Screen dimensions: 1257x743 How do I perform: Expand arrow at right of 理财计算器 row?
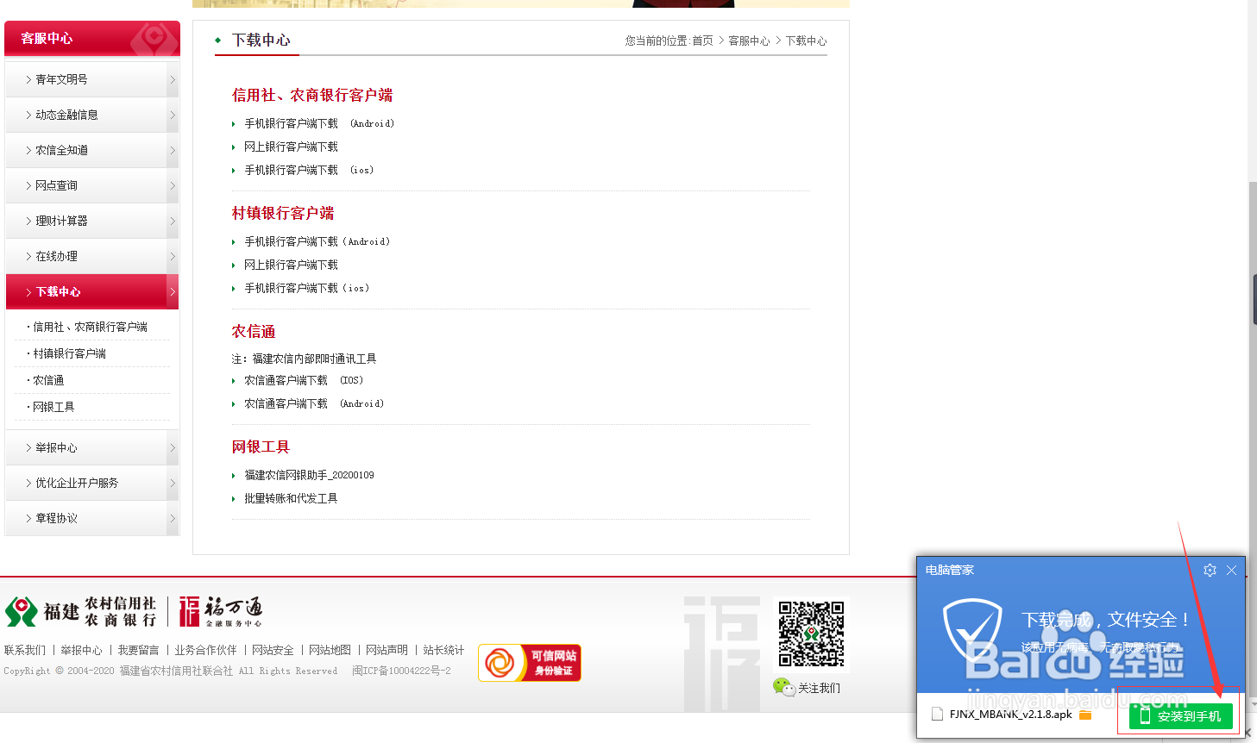[173, 221]
